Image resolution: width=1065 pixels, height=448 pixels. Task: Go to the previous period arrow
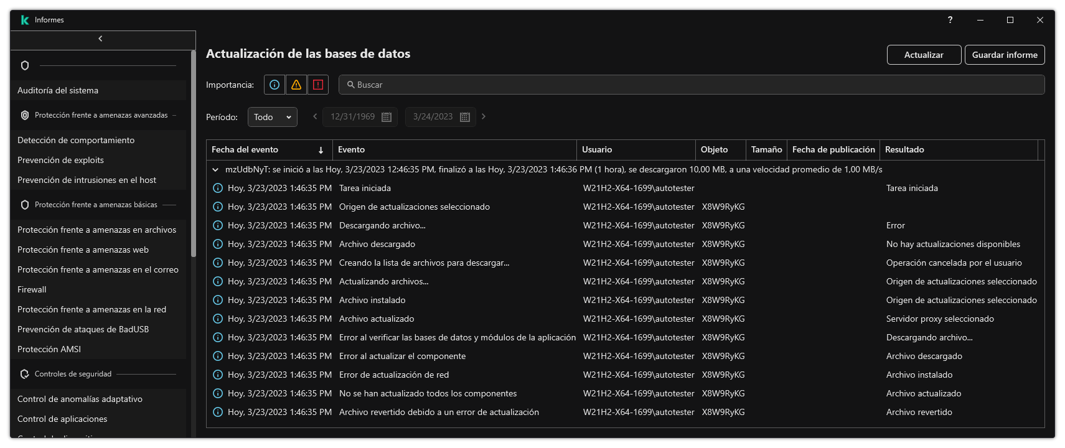[315, 116]
